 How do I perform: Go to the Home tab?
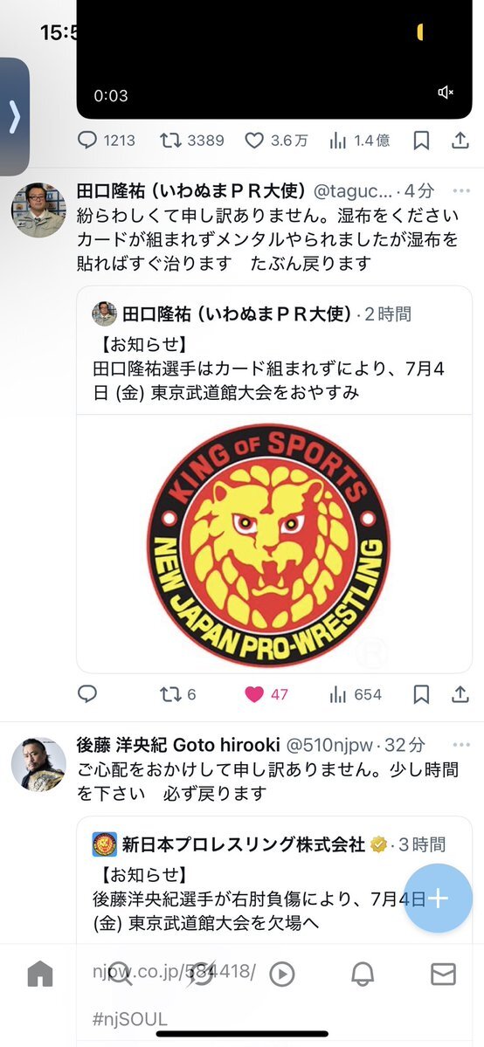click(40, 975)
